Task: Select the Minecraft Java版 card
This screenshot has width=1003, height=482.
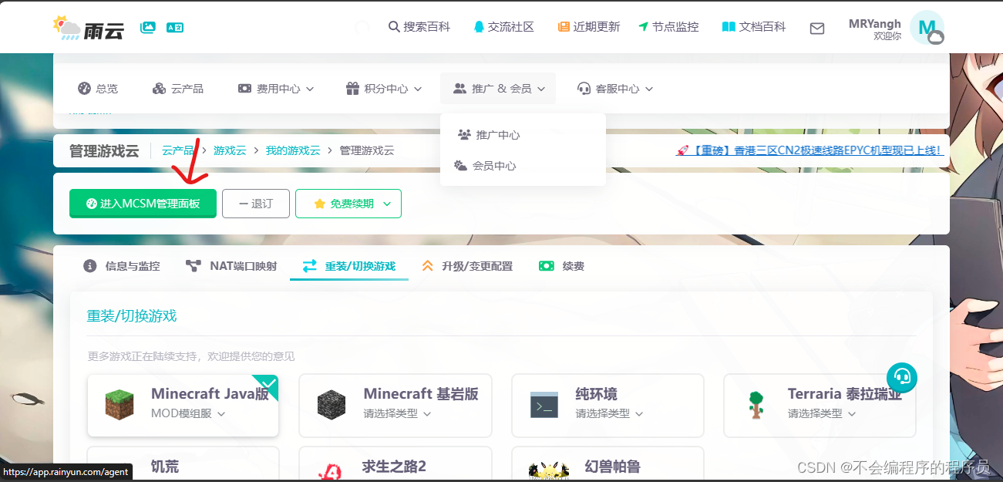Action: click(x=183, y=405)
